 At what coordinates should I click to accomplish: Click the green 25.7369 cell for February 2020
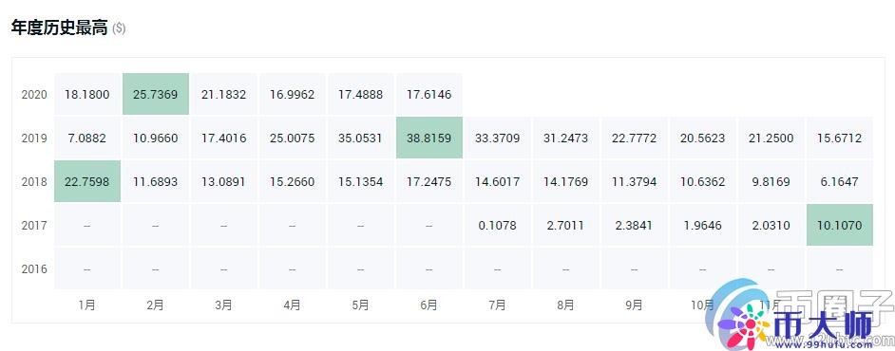click(155, 95)
